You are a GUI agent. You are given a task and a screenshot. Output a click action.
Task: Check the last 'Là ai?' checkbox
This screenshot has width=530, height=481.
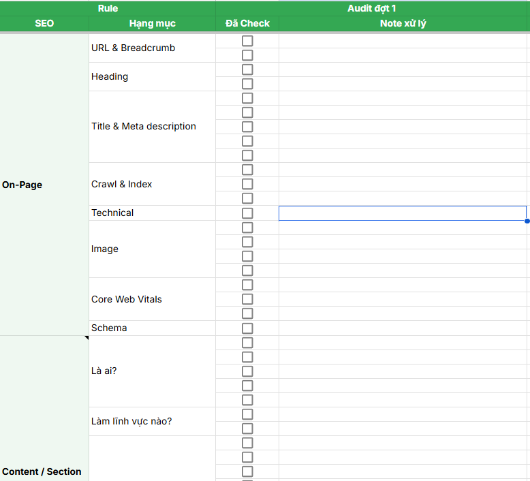247,400
